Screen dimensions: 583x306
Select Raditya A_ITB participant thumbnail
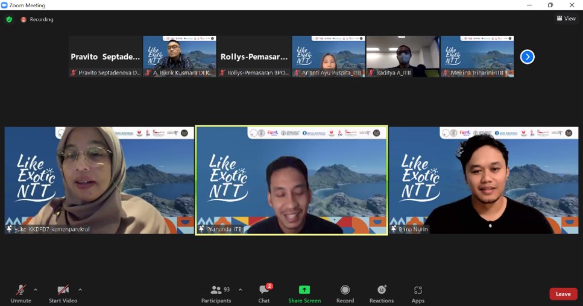coord(403,57)
